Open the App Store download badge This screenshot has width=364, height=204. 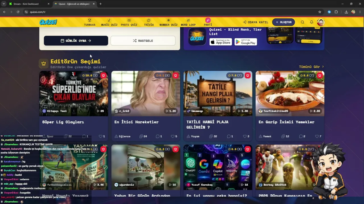click(x=221, y=42)
